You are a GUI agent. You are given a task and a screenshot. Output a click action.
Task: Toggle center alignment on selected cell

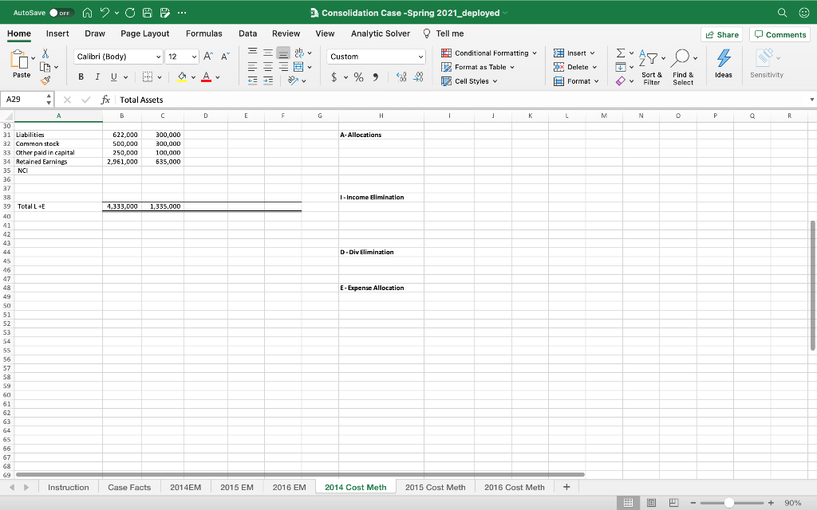point(269,65)
